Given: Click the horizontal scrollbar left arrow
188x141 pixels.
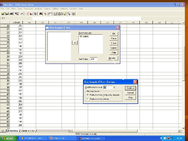Looking at the screenshot, I should coord(70,131).
